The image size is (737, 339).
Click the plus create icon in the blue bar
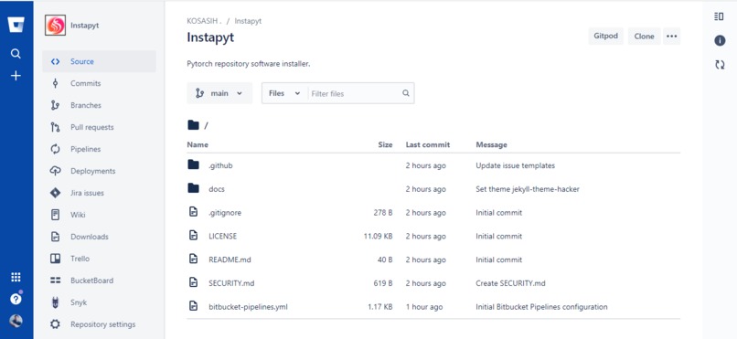(x=16, y=76)
